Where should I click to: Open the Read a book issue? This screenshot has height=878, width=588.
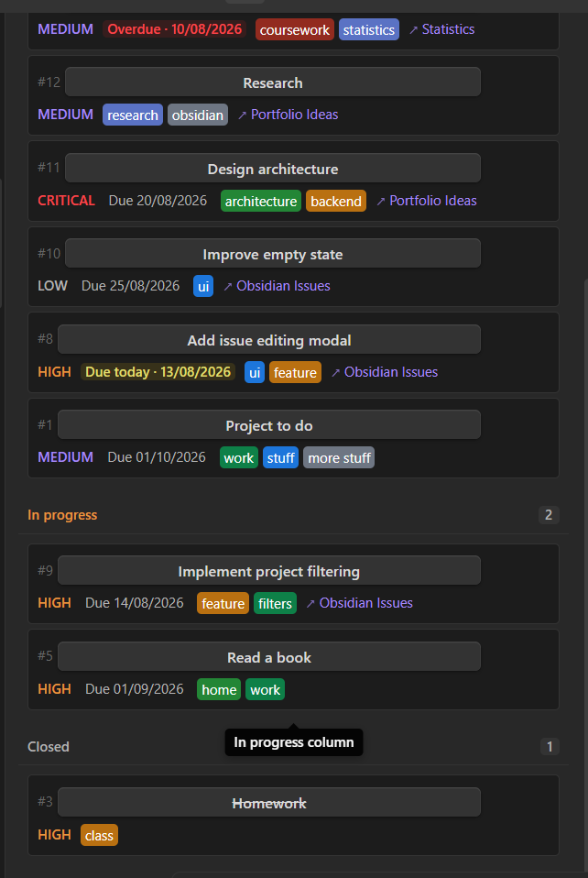coord(269,657)
